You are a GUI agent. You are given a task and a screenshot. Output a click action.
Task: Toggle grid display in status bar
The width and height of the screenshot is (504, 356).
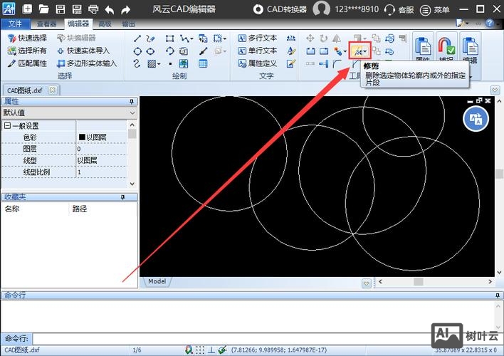(200, 350)
